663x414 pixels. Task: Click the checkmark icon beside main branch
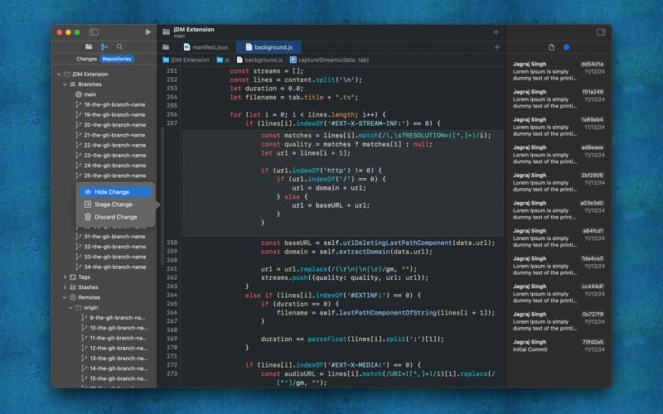click(78, 94)
